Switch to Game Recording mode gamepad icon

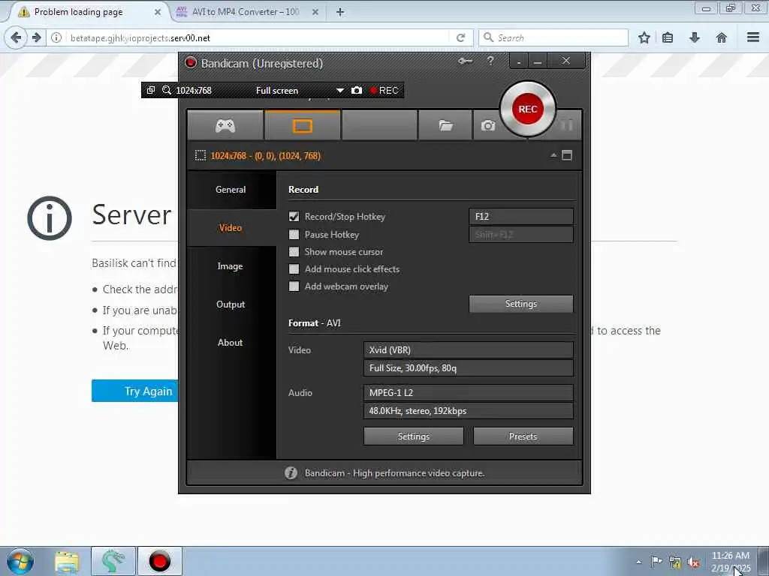tap(225, 126)
